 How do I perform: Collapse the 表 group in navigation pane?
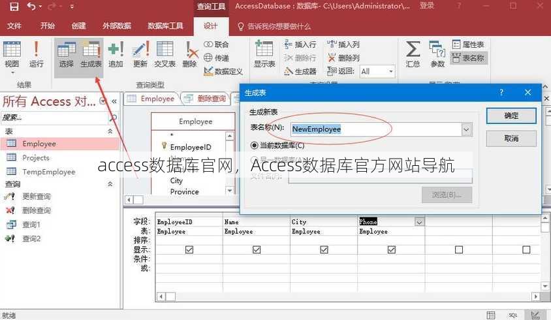pyautogui.click(x=110, y=131)
